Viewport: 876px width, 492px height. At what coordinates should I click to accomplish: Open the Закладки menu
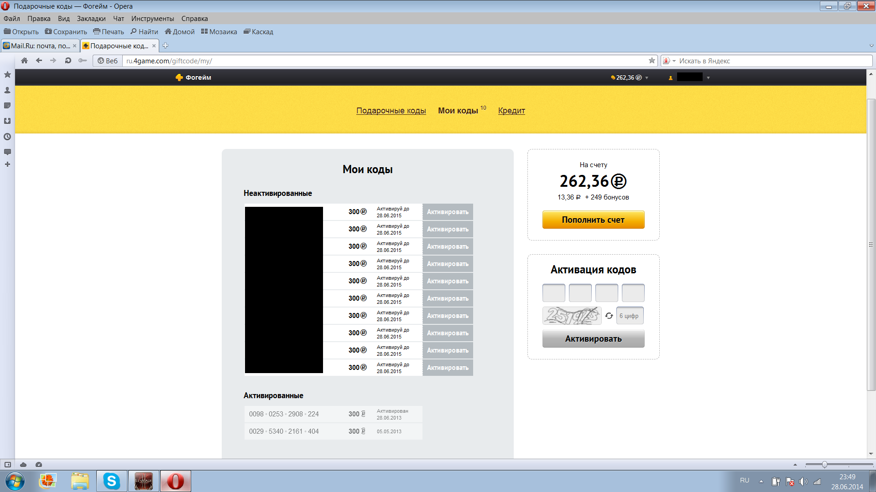pos(91,19)
